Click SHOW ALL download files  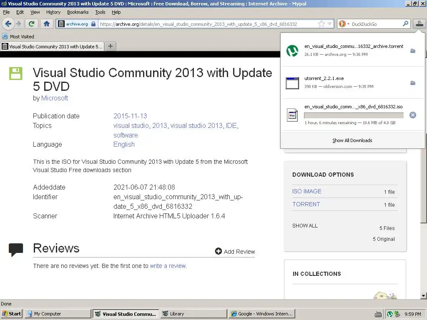[305, 225]
